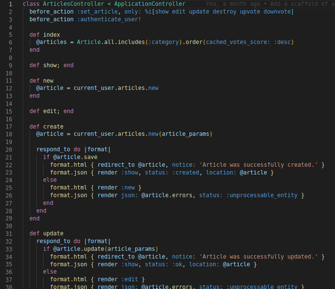335x289 pixels.
Task: Click ApplicationController superclass name on line 1
Action: click(150, 4)
